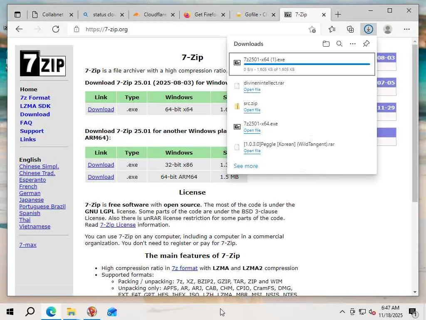Close the Cloudflare tab

pos(173,15)
